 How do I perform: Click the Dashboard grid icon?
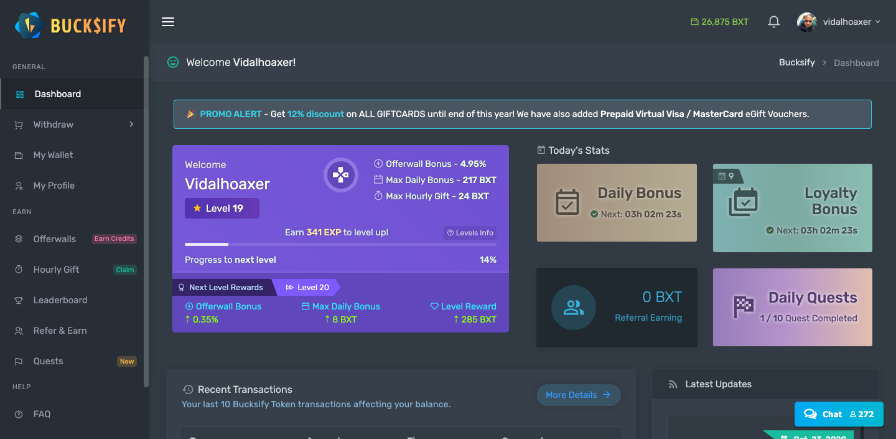20,94
